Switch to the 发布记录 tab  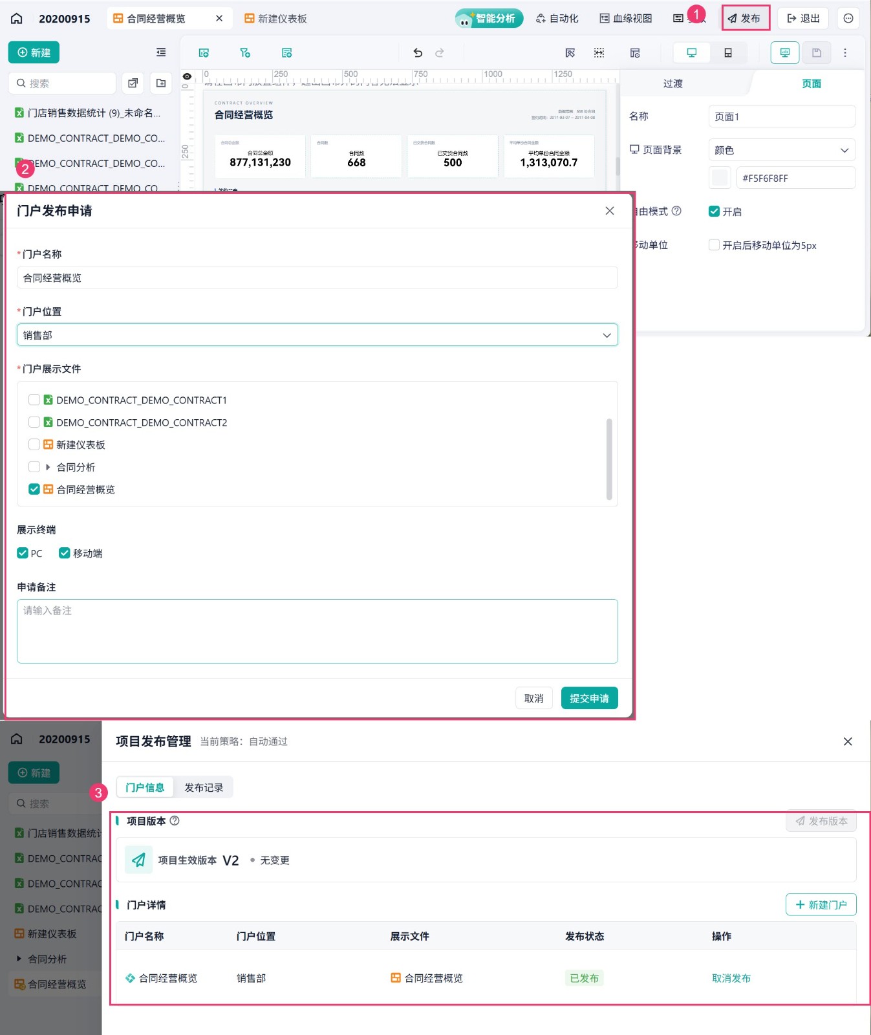(x=204, y=787)
